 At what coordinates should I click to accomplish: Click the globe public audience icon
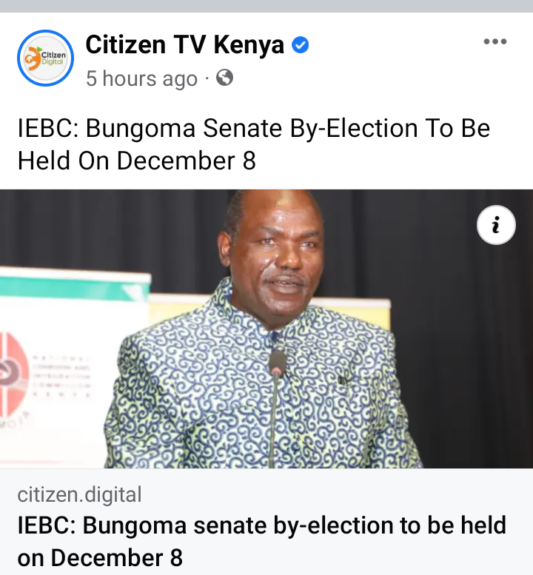224,78
